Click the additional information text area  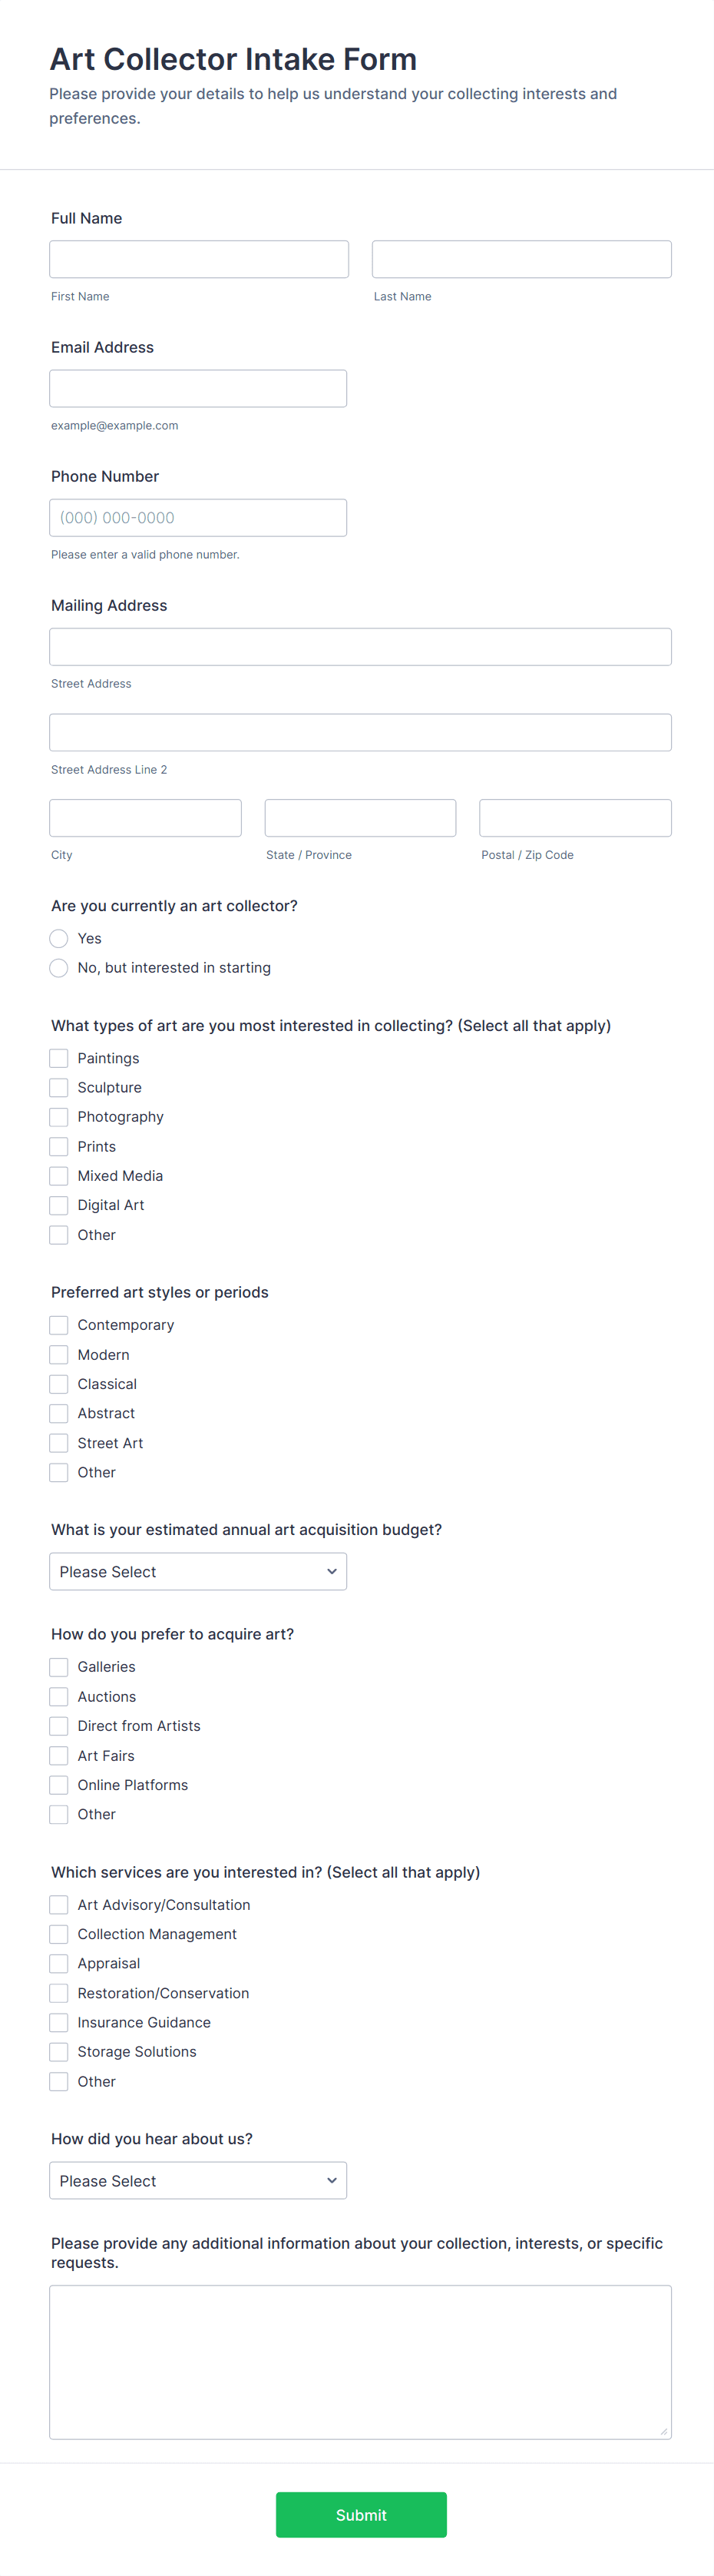coord(360,2361)
